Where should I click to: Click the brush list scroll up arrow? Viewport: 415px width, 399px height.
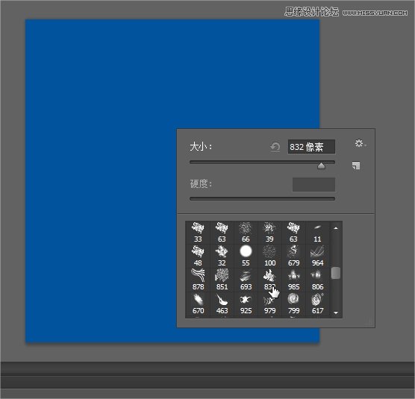[336, 228]
